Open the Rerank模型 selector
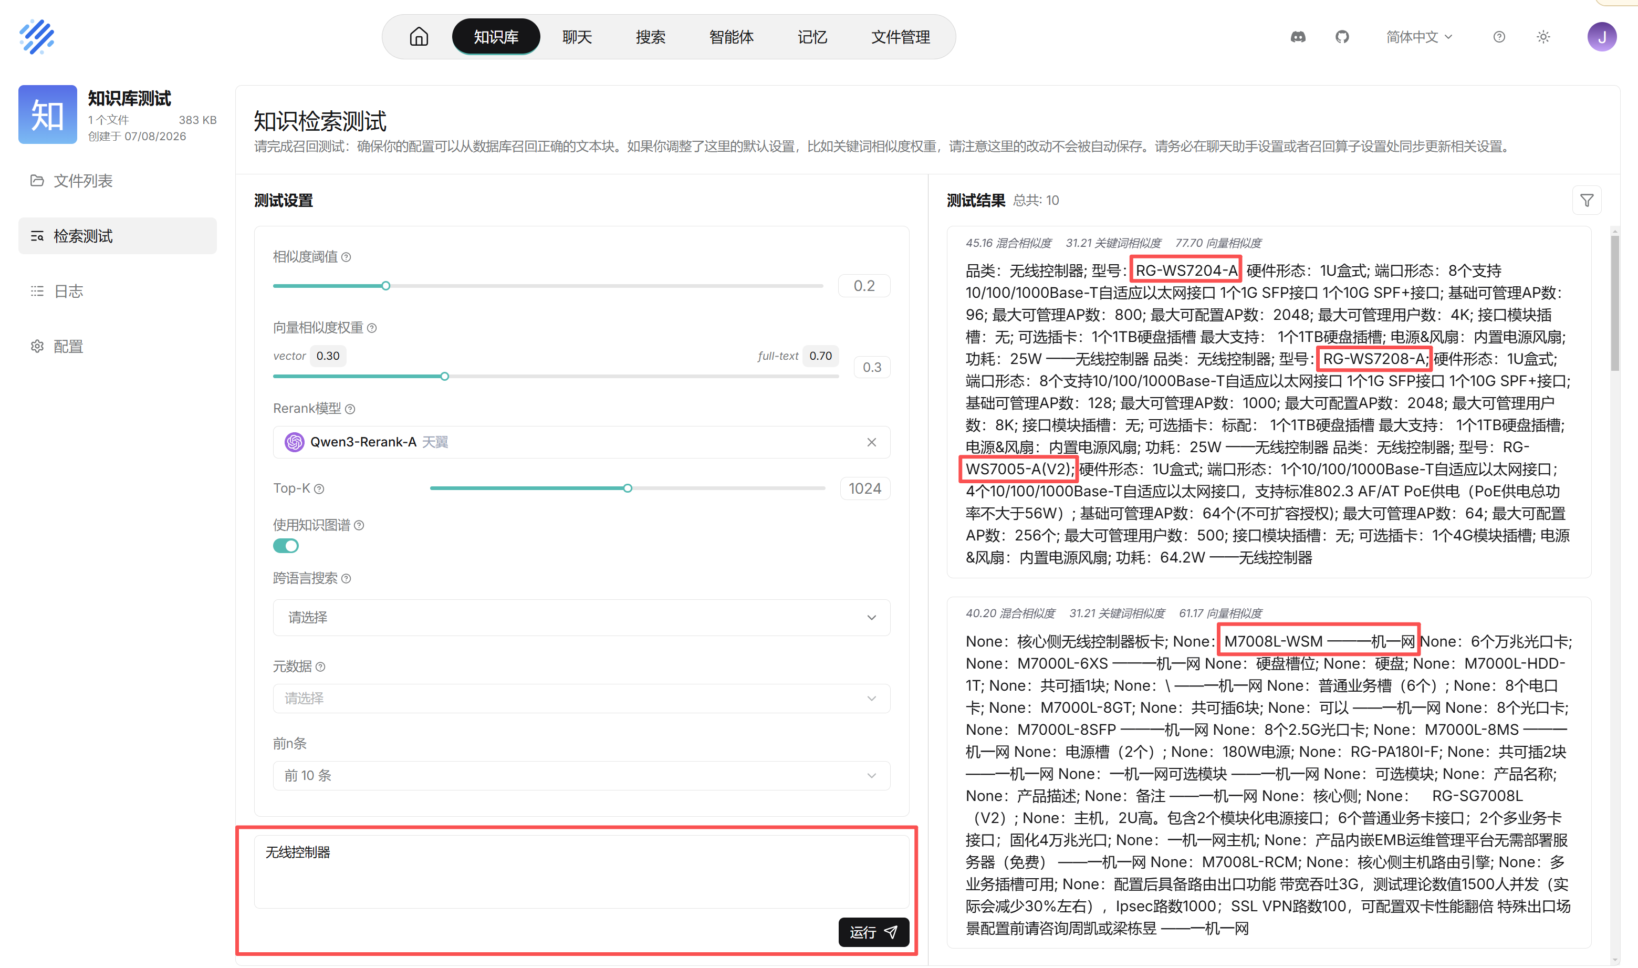The width and height of the screenshot is (1638, 968). tap(581, 442)
